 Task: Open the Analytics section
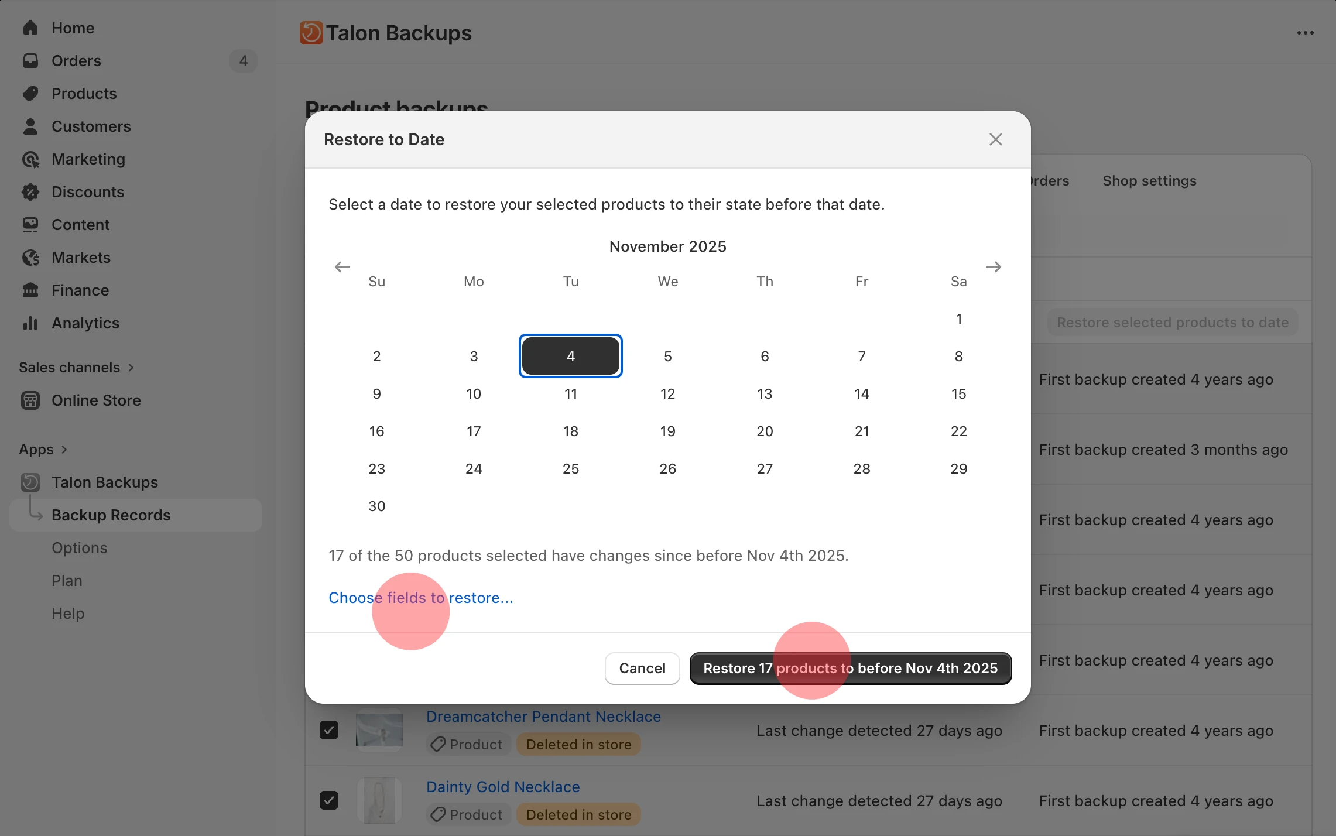pos(85,323)
